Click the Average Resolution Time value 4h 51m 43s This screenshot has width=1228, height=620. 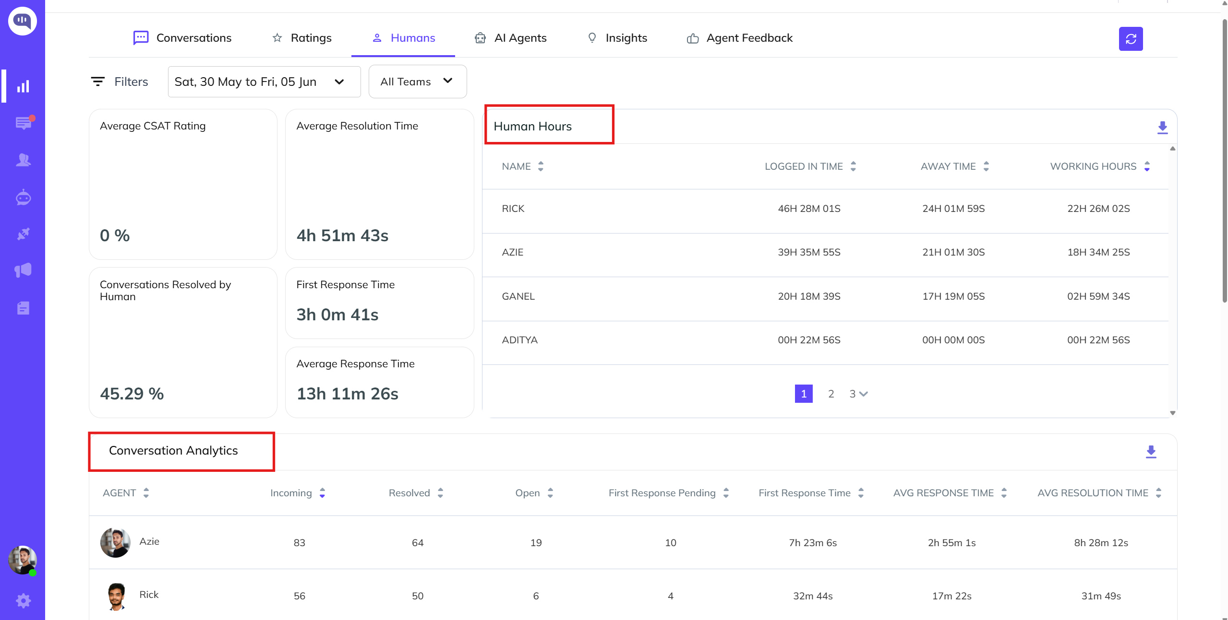pos(342,235)
